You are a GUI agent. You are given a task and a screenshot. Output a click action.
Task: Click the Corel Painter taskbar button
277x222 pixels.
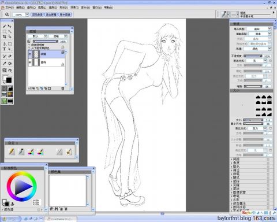coord(61,219)
